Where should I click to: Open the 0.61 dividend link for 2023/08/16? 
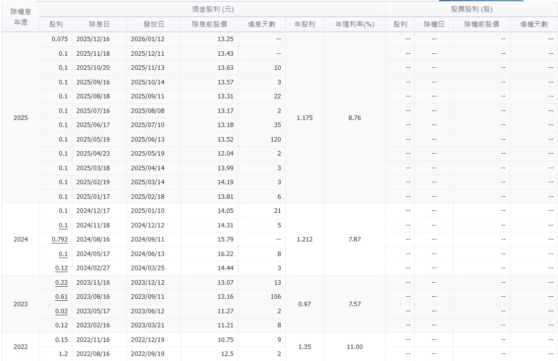(62, 297)
